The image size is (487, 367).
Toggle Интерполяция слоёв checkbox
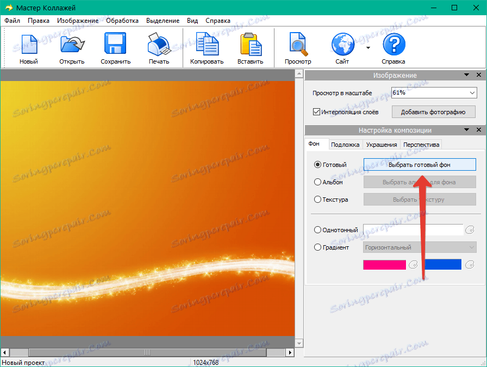tap(316, 112)
